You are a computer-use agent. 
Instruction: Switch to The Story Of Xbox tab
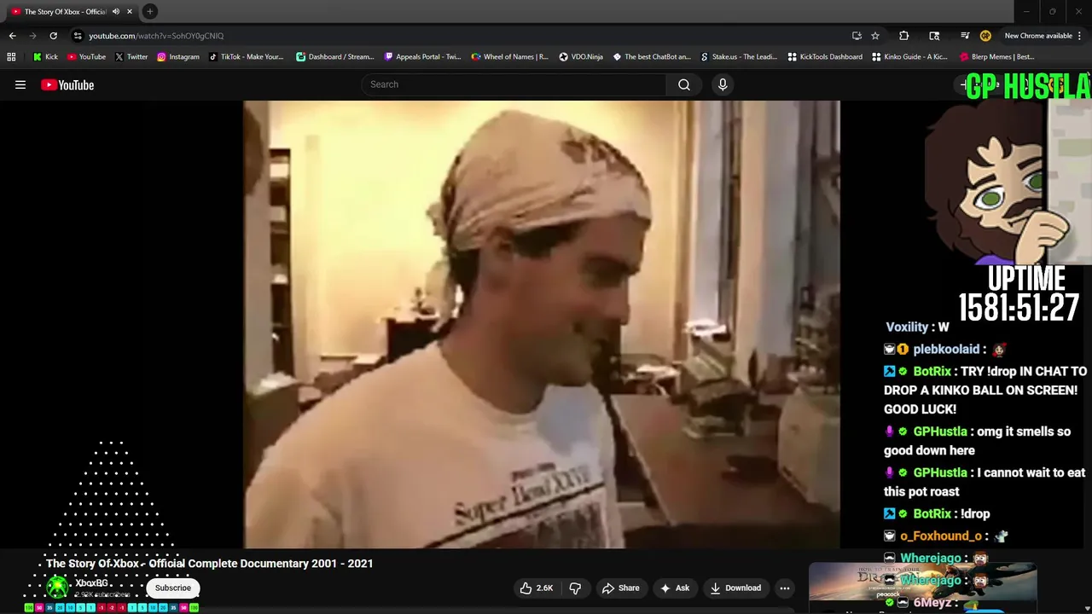coord(64,11)
